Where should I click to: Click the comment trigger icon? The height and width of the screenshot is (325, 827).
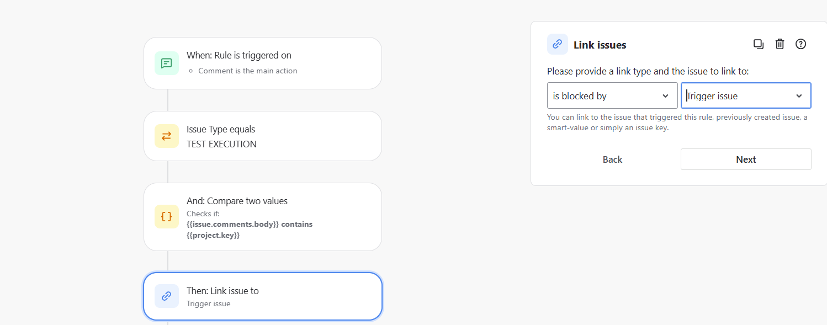pyautogui.click(x=166, y=63)
